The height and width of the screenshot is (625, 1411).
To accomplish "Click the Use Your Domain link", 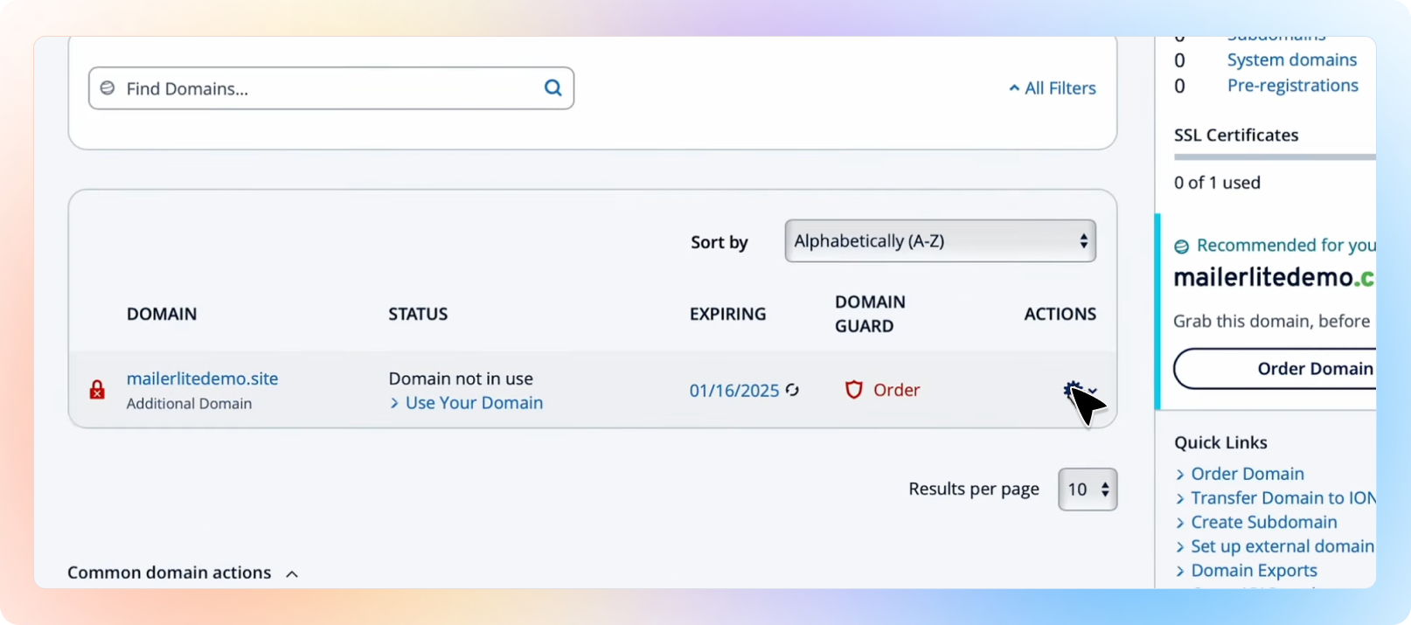I will (x=473, y=403).
